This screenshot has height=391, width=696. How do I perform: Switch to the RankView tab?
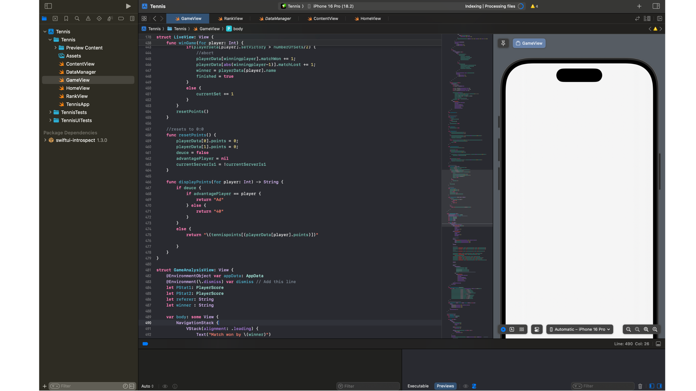(230, 19)
